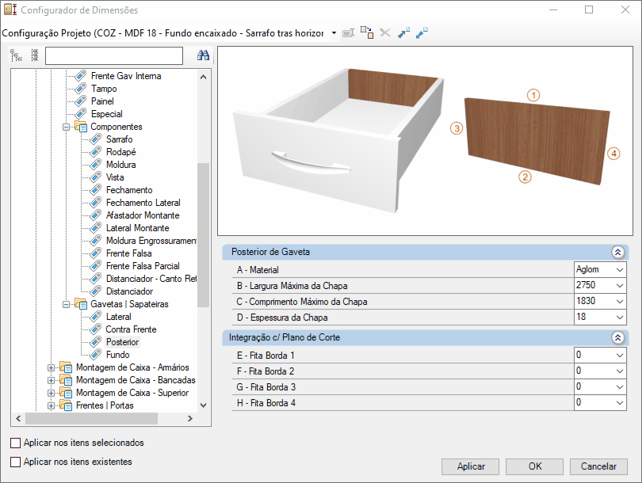Click the delete configuration X icon
642x483 pixels.
coord(385,33)
